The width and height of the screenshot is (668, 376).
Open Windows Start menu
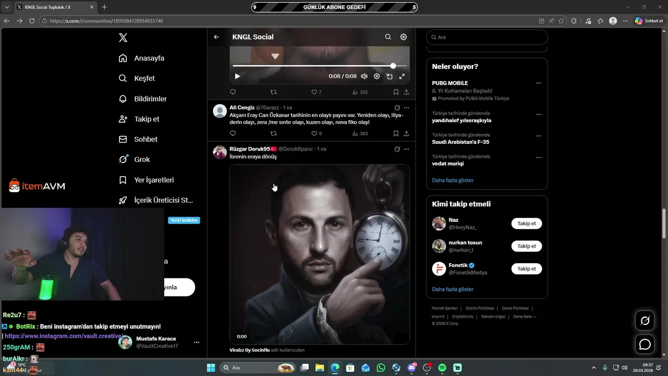tap(211, 368)
